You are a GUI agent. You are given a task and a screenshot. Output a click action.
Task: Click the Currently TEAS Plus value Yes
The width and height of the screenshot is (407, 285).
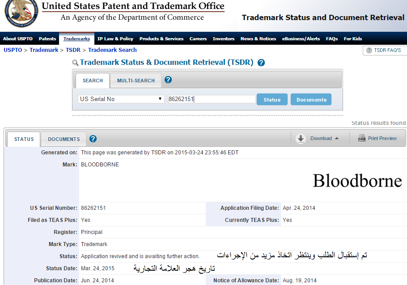[x=287, y=220]
